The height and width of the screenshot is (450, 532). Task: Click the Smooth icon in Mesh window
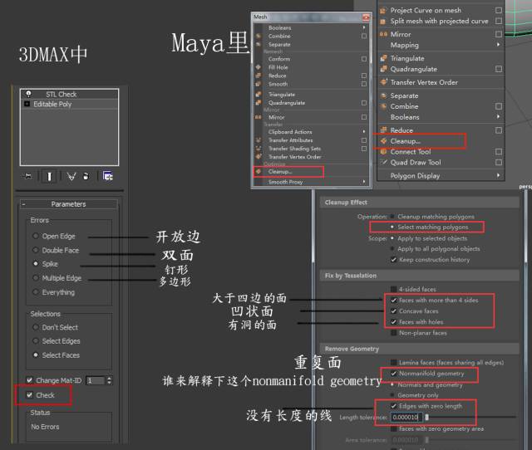[259, 84]
